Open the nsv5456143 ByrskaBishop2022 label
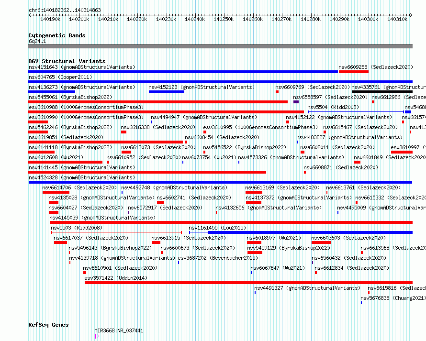Image resolution: width=426 pixels, height=341 pixels. (x=110, y=248)
